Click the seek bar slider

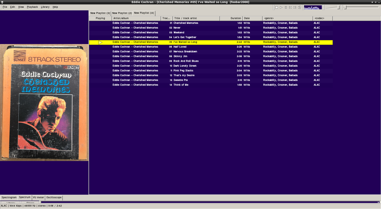(361, 7)
